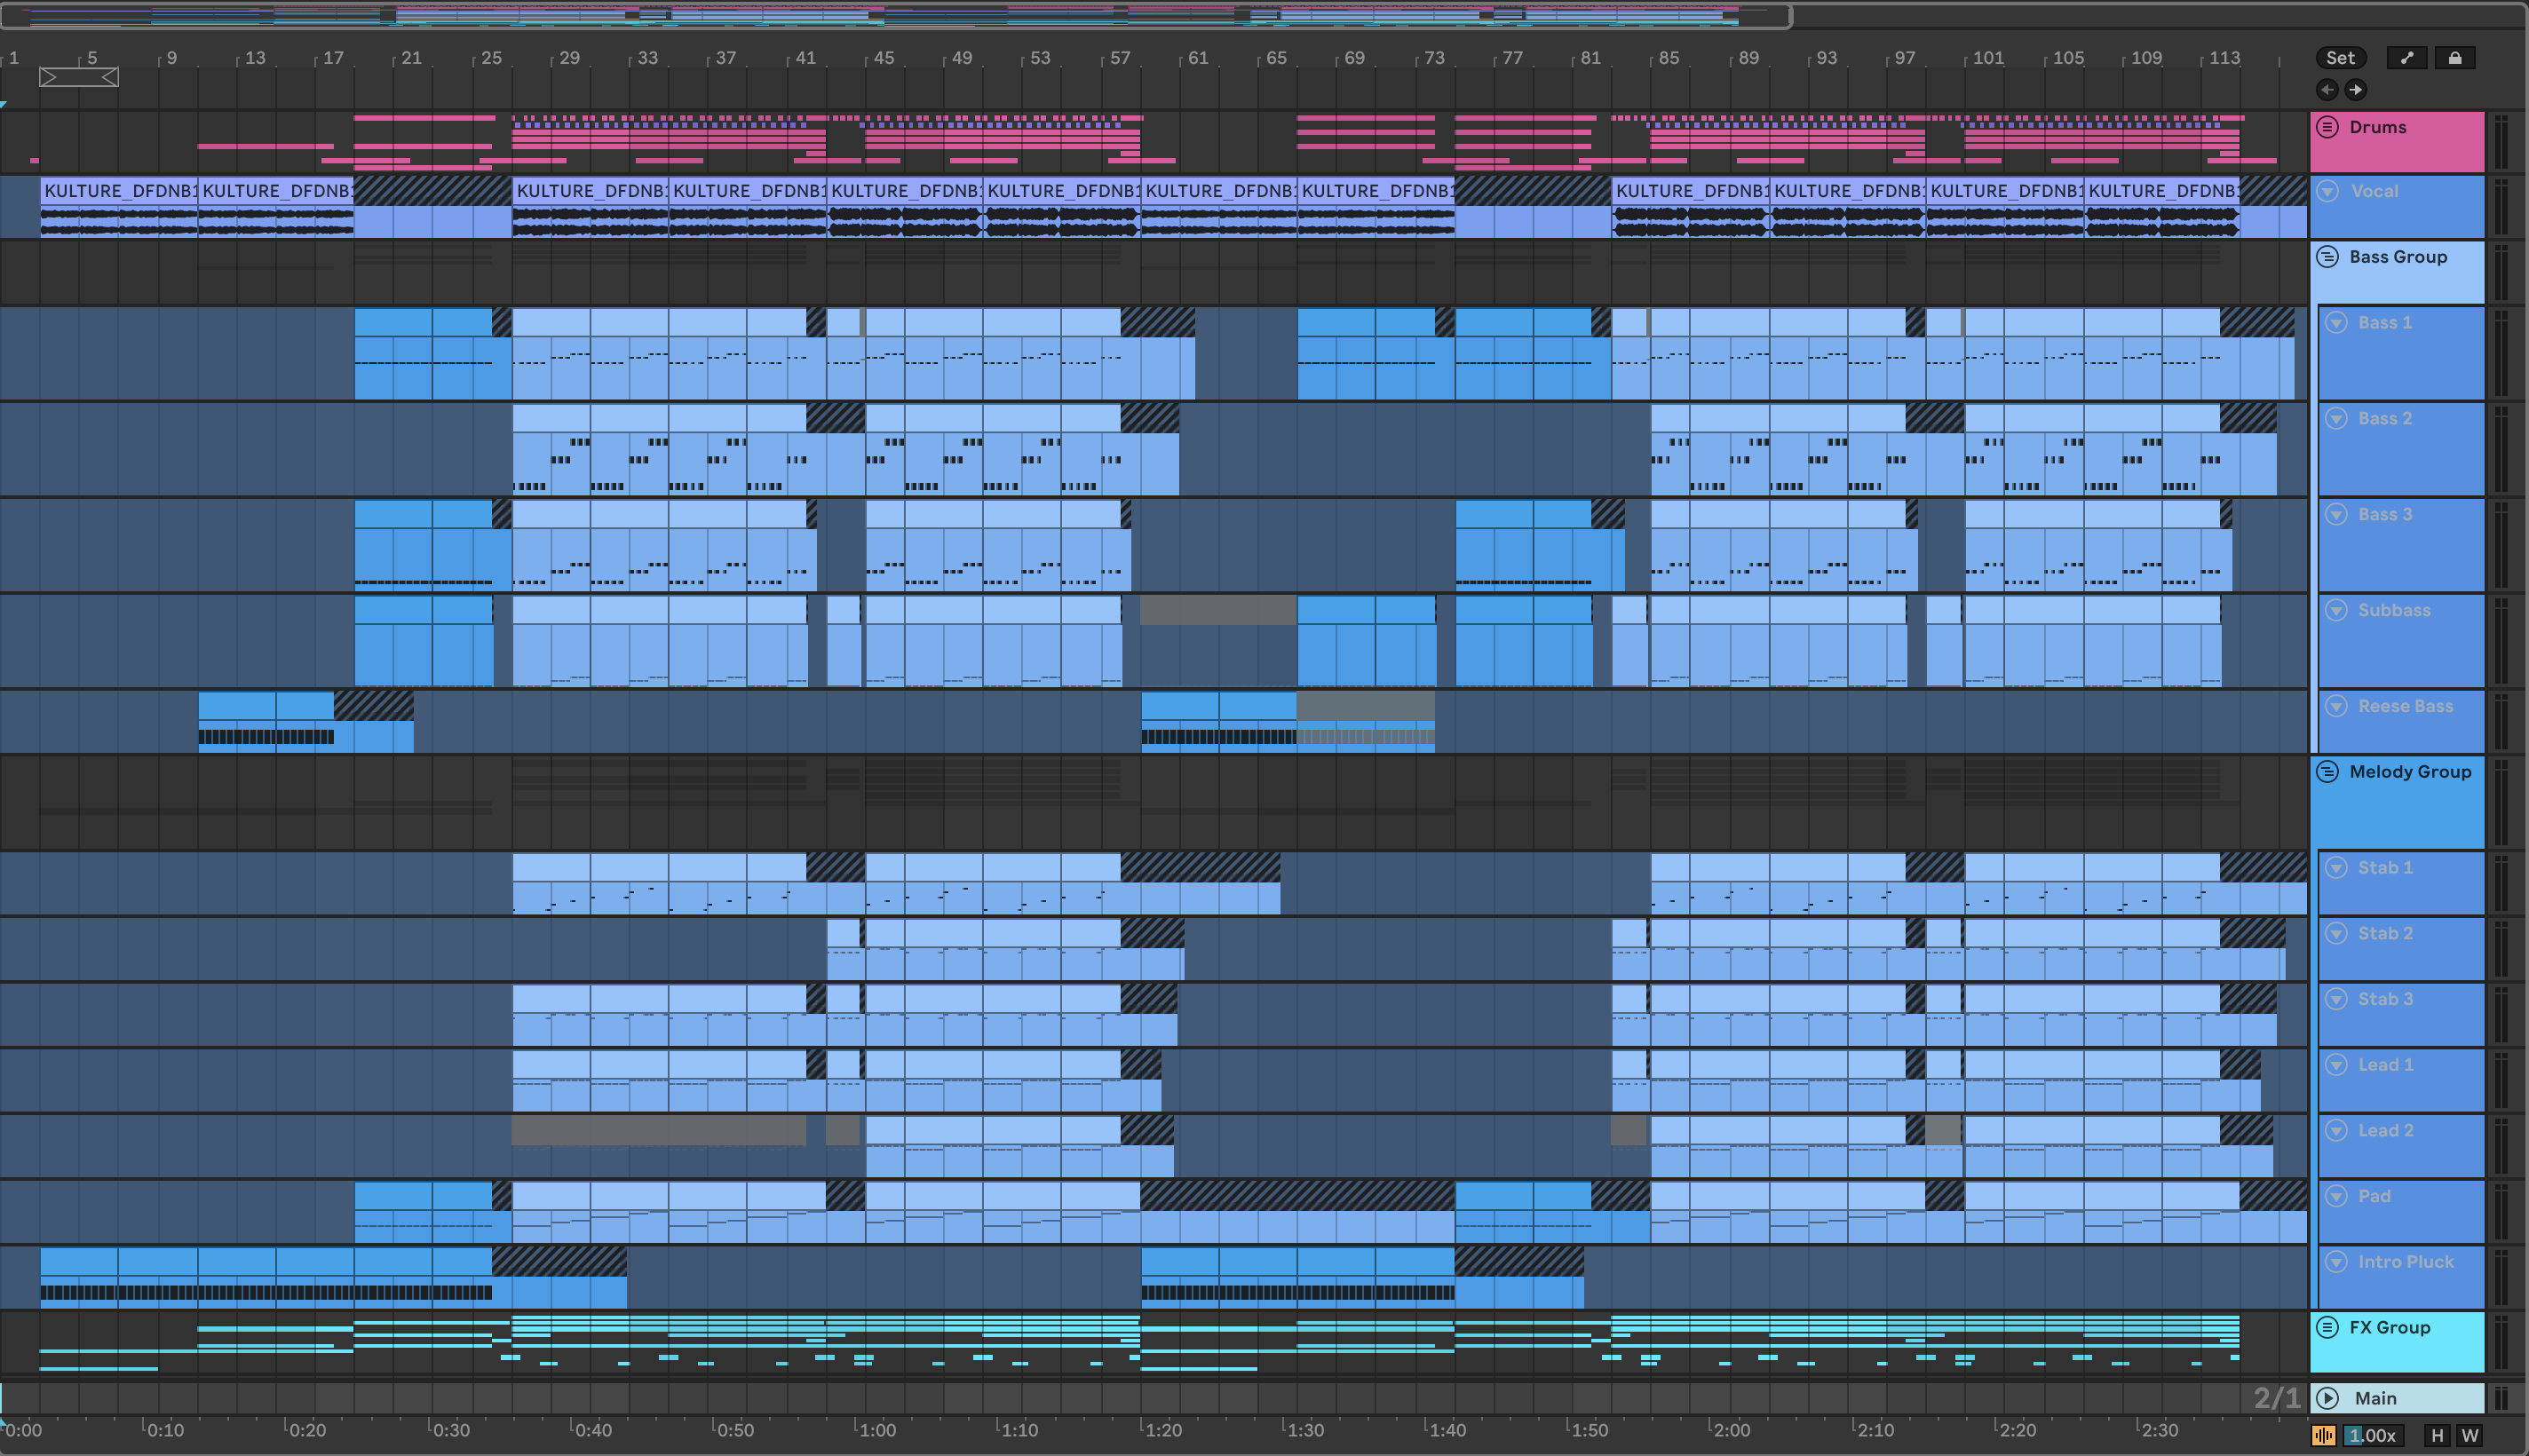
Task: Toggle the orange waveform display icon
Action: click(x=2323, y=1435)
